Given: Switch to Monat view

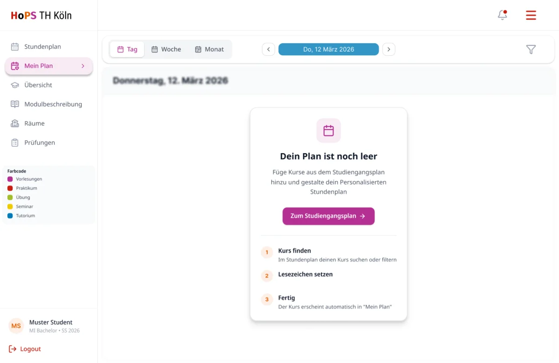Looking at the screenshot, I should (209, 49).
